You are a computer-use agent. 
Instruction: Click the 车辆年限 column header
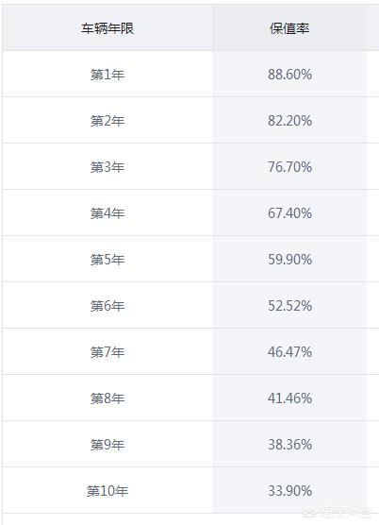pos(107,28)
